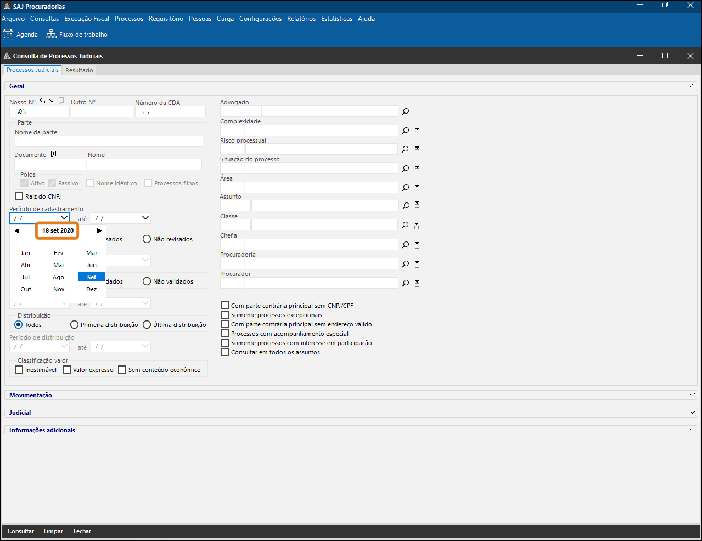Open the Período de cadastramento start date dropdown

click(x=64, y=218)
